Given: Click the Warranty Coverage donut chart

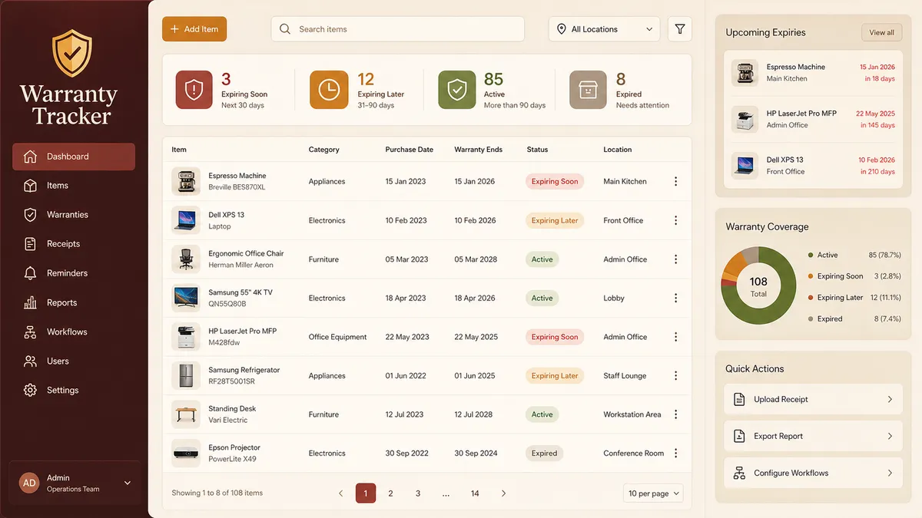Looking at the screenshot, I should pos(758,286).
